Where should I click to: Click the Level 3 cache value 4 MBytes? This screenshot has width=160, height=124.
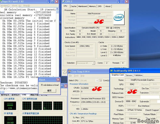pos(117,55)
